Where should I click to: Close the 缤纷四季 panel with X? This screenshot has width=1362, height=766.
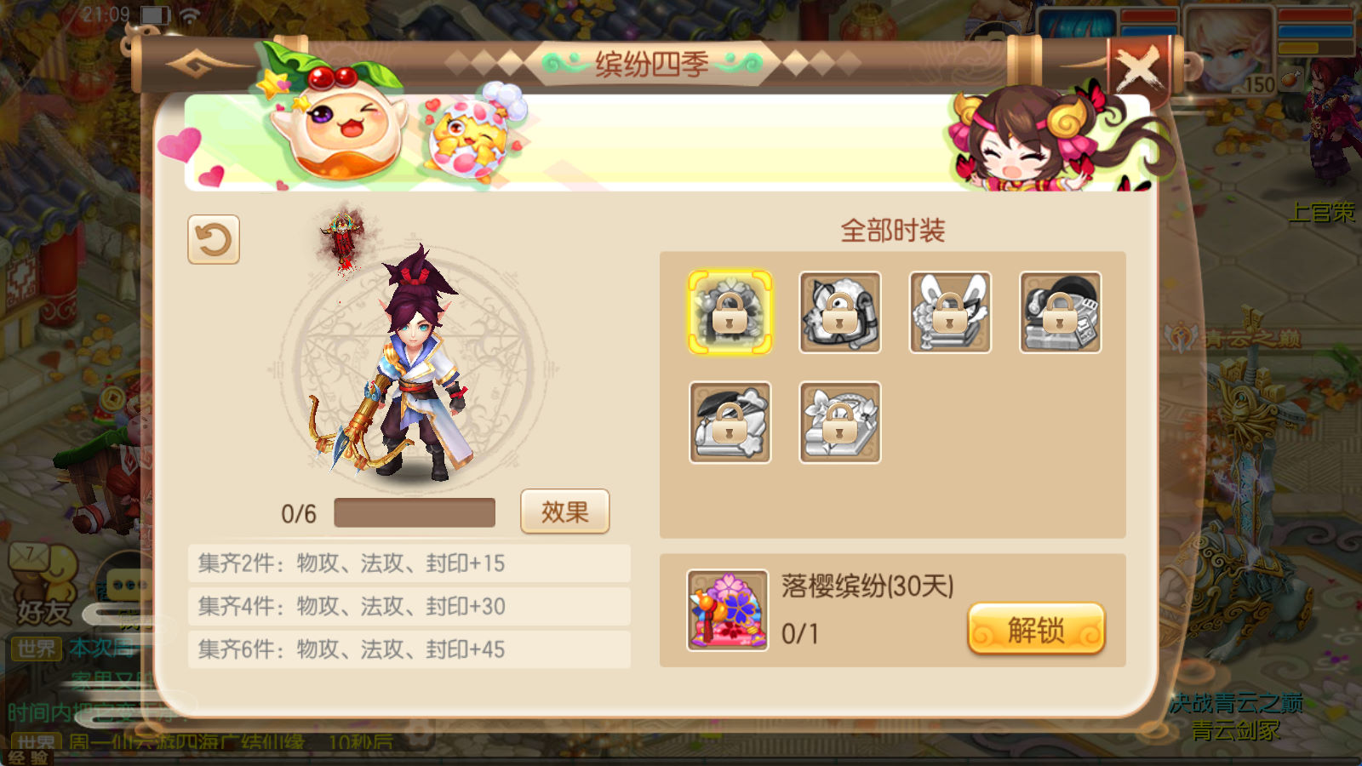click(1139, 67)
